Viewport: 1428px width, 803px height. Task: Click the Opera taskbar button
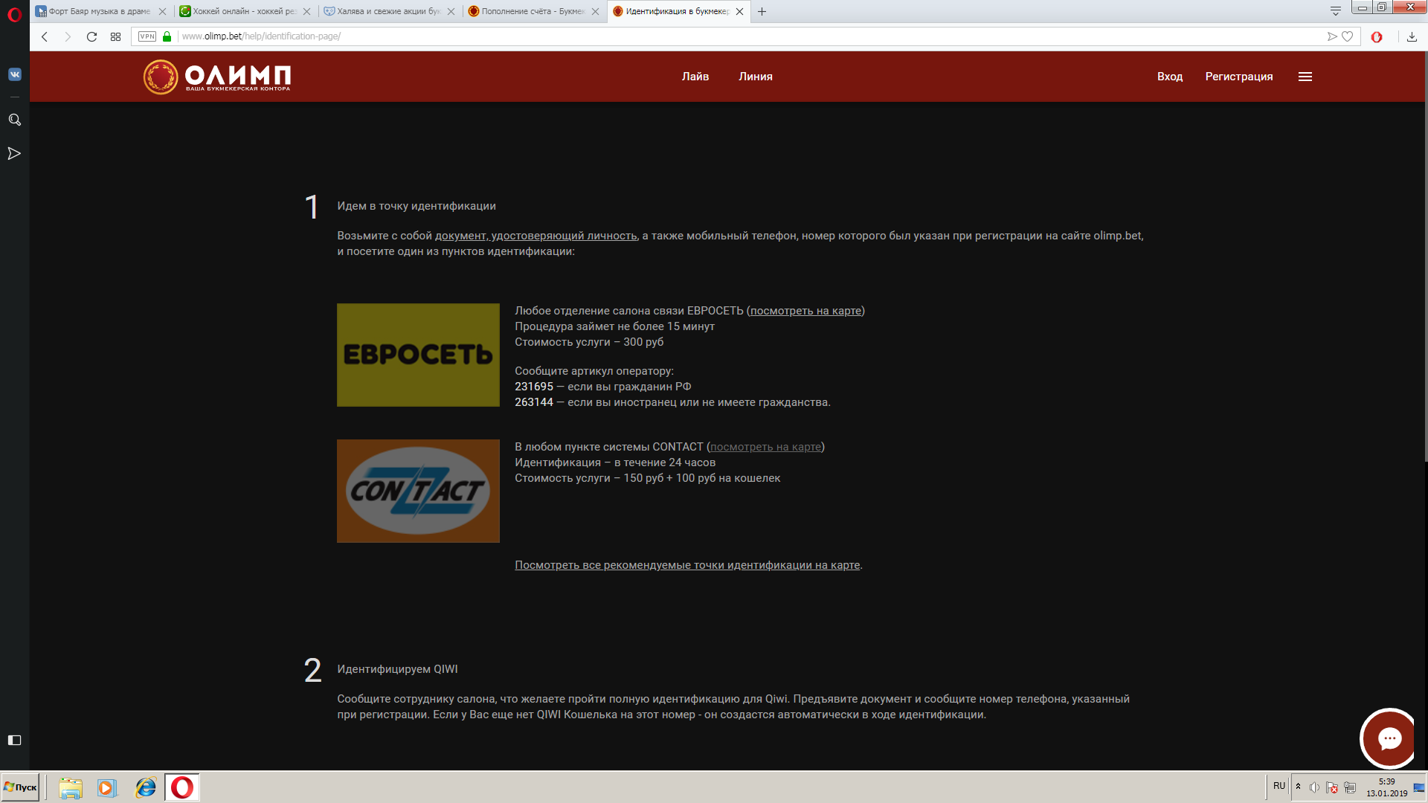click(182, 787)
